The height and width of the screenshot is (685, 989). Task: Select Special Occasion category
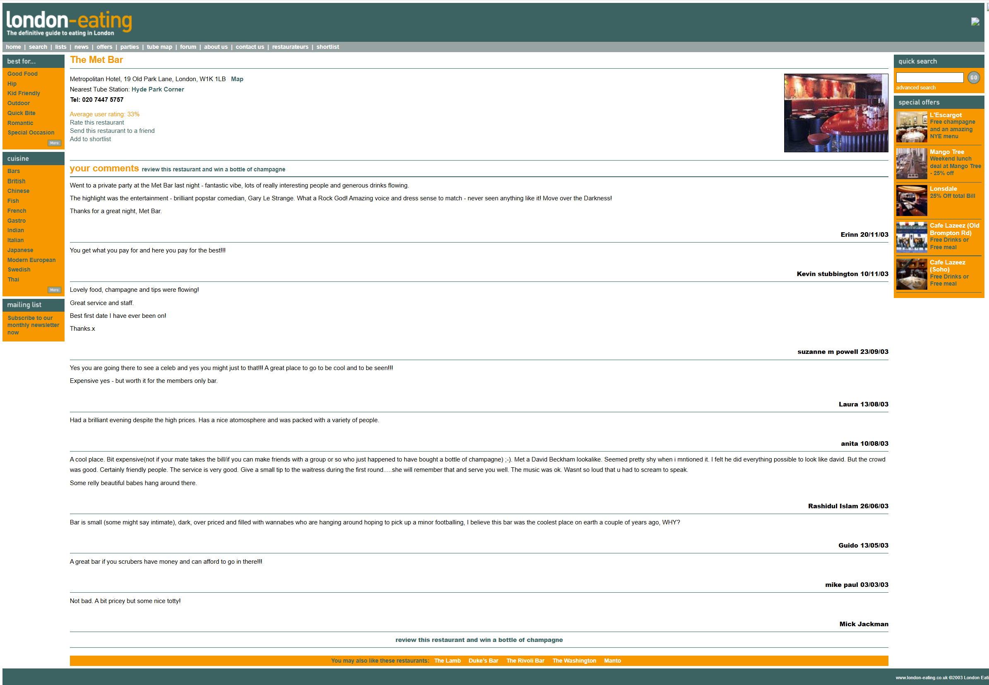pyautogui.click(x=31, y=132)
